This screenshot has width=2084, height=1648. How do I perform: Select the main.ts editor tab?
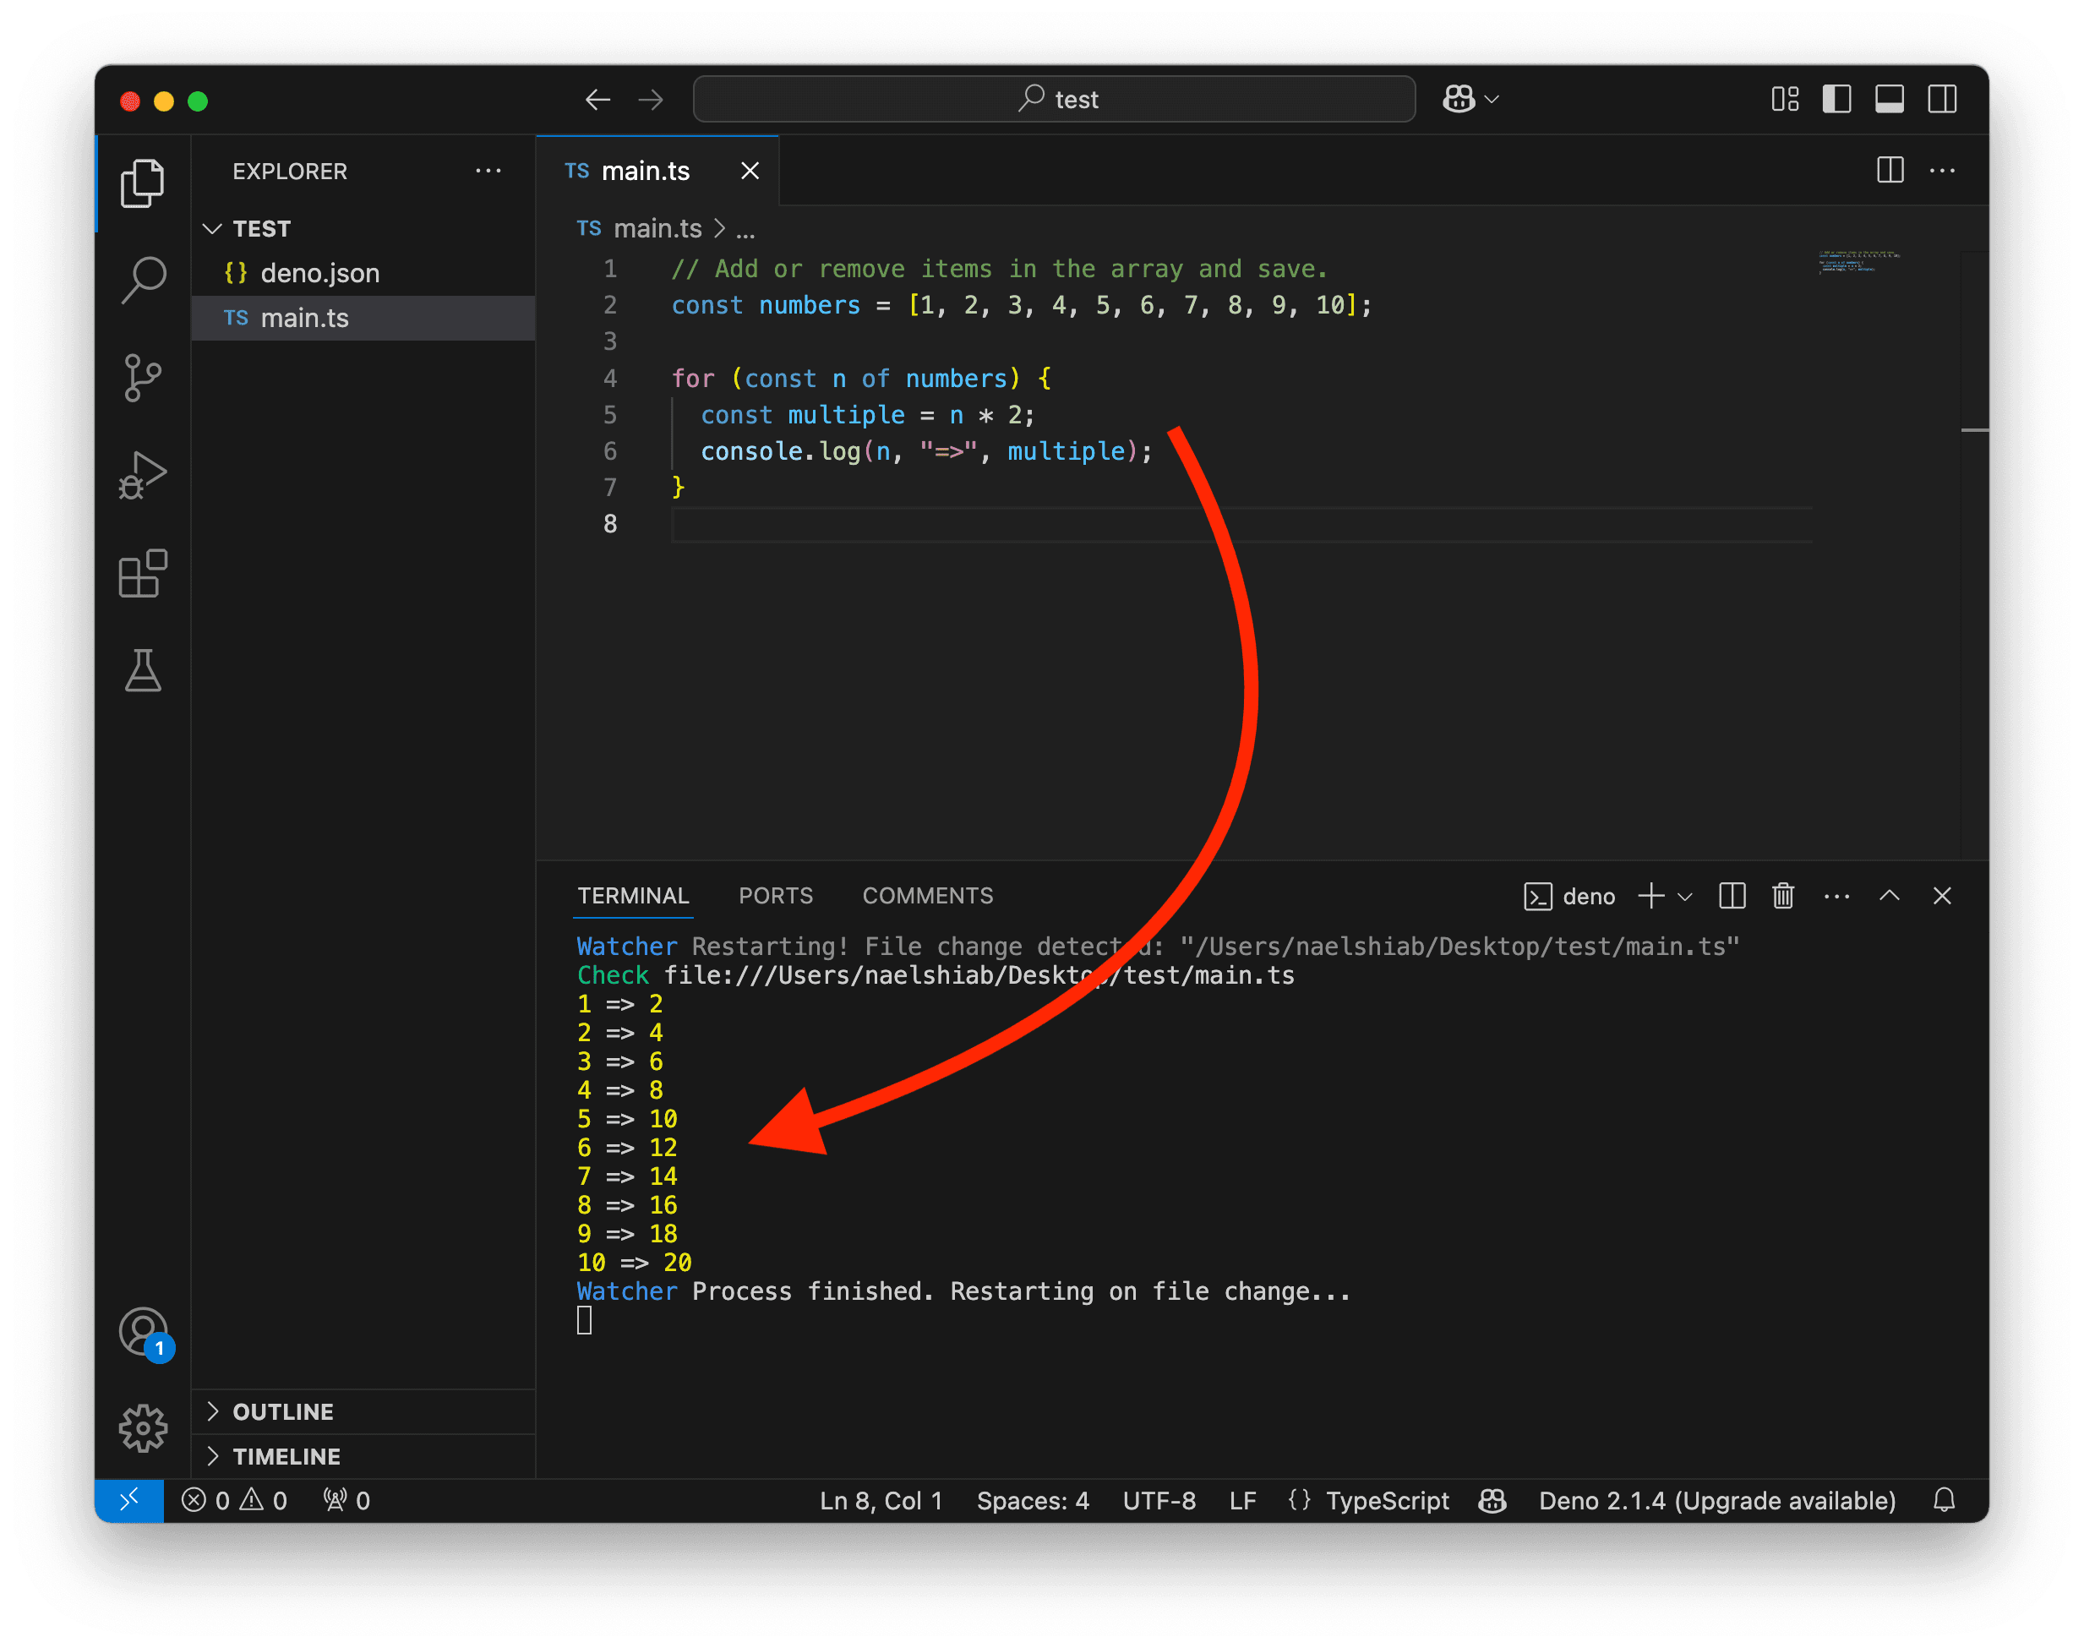coord(657,171)
